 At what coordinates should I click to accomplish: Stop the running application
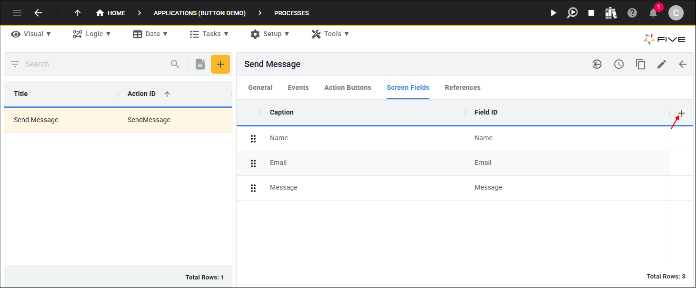(591, 13)
